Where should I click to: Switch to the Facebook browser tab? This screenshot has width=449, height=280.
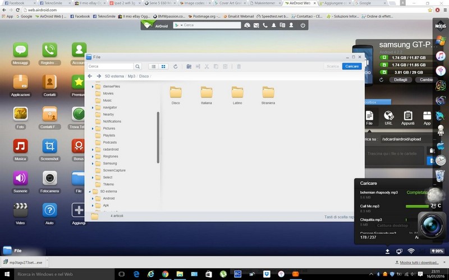16,3
